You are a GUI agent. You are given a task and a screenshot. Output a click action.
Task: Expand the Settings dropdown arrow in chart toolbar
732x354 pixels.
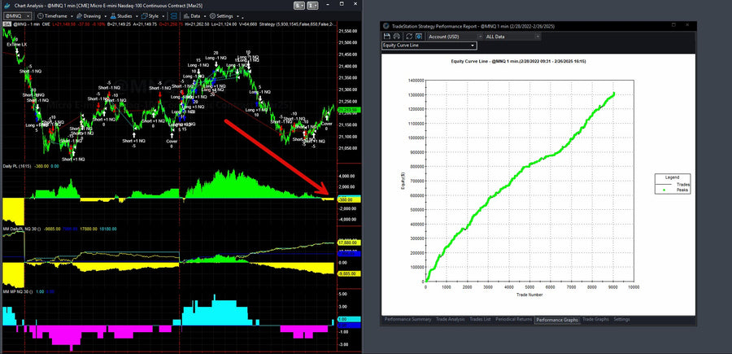click(x=237, y=16)
